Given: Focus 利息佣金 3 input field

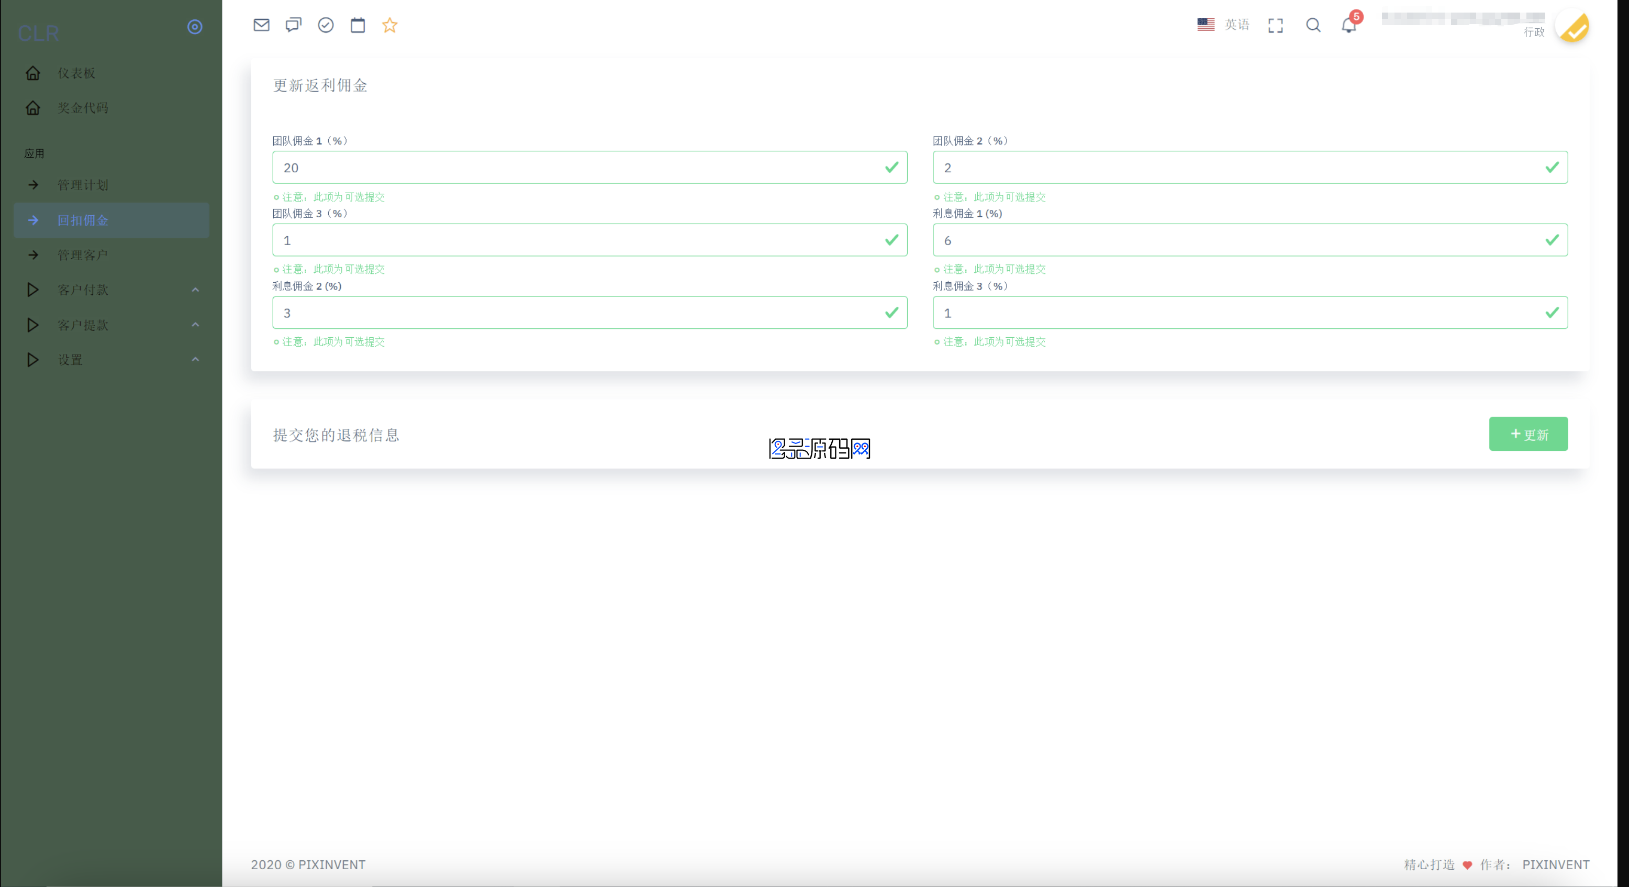Looking at the screenshot, I should (x=1249, y=313).
